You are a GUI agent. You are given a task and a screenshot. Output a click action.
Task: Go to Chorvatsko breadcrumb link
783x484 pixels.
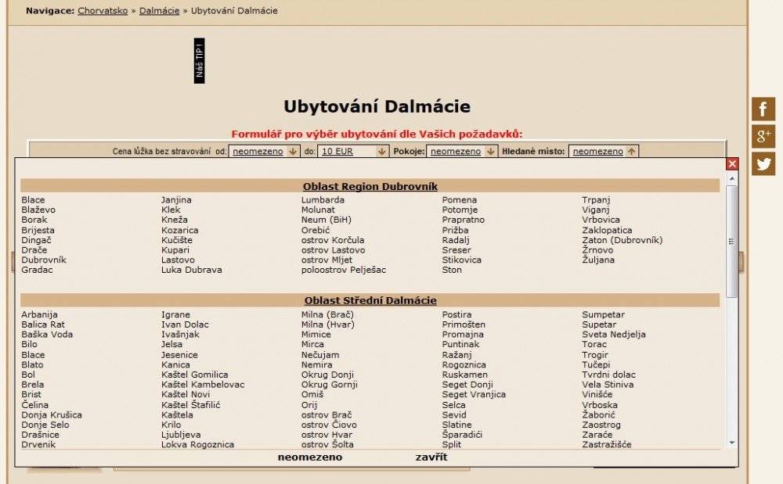(x=103, y=11)
